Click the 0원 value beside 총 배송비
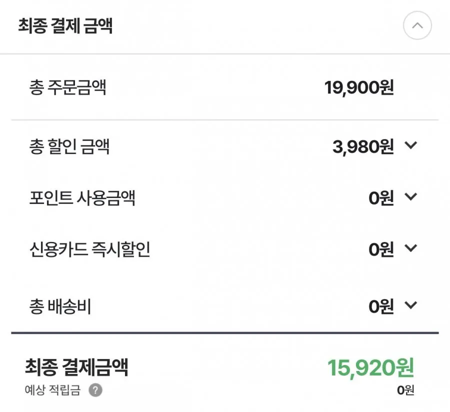 pos(381,306)
